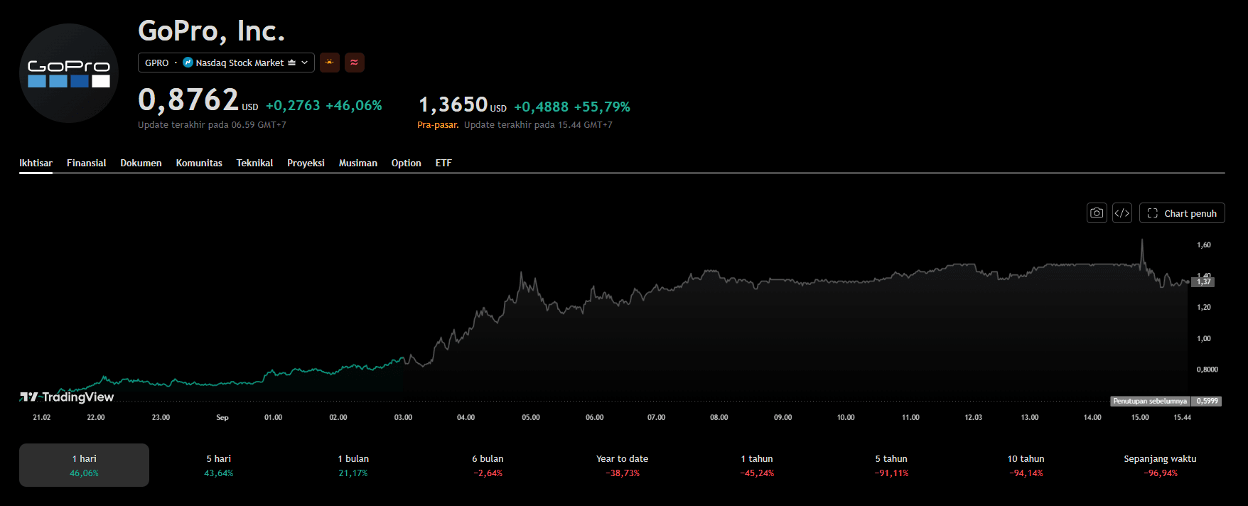The image size is (1248, 506).
Task: Click the orange pre-market sun icon
Action: pyautogui.click(x=329, y=63)
